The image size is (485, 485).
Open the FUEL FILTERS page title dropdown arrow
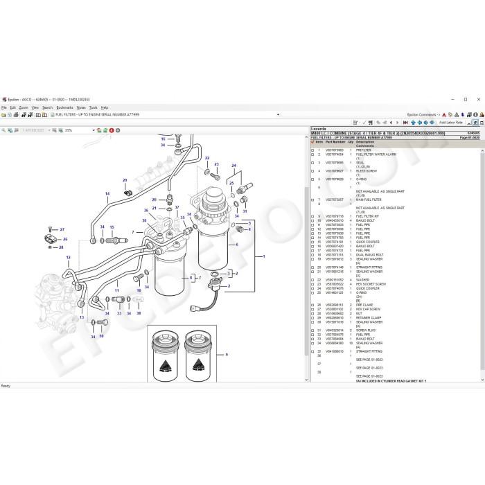coord(278,115)
